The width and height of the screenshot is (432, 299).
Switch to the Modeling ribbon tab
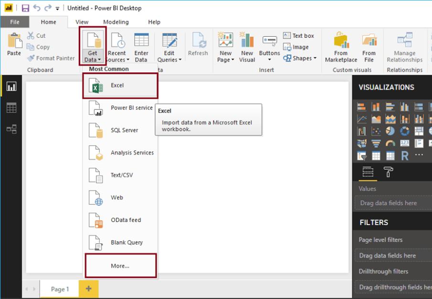tap(116, 22)
